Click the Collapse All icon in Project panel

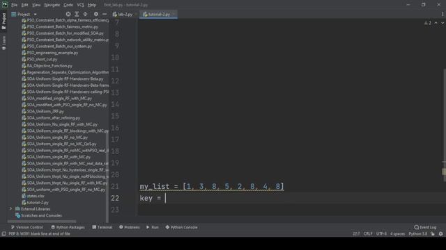85,14
